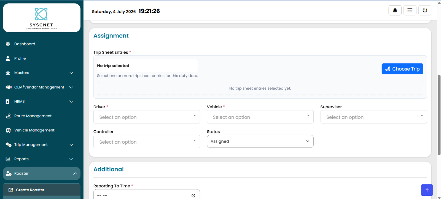The height and width of the screenshot is (199, 441).
Task: Click the Dashboard grid icon in sidebar
Action: [x=8, y=44]
